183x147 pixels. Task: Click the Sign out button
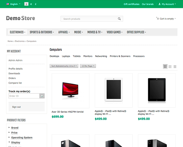pyautogui.click(x=27, y=107)
